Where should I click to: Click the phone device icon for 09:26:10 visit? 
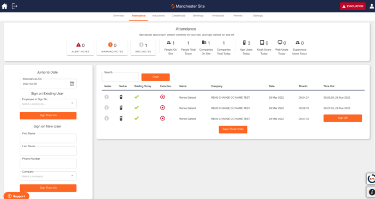[121, 107]
